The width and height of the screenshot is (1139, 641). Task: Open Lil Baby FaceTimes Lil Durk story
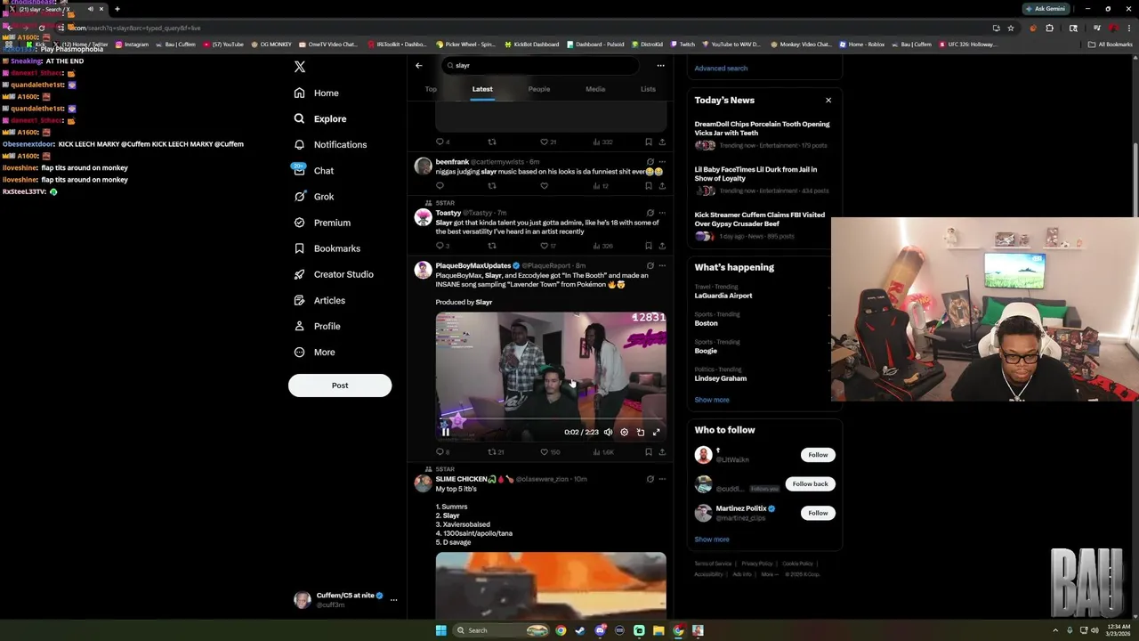pyautogui.click(x=763, y=180)
